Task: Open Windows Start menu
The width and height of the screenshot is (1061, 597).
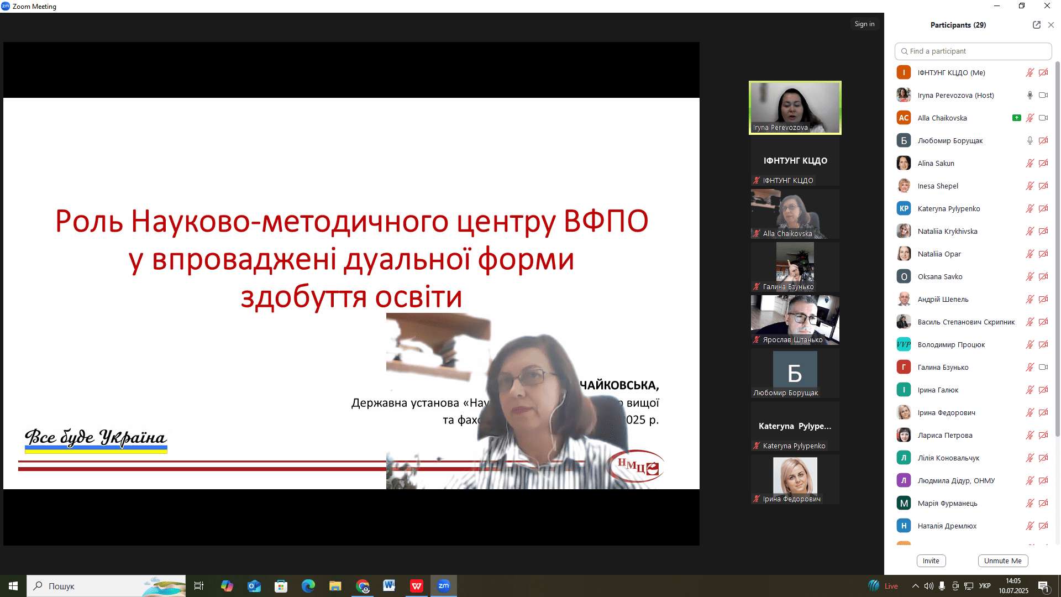Action: tap(13, 586)
